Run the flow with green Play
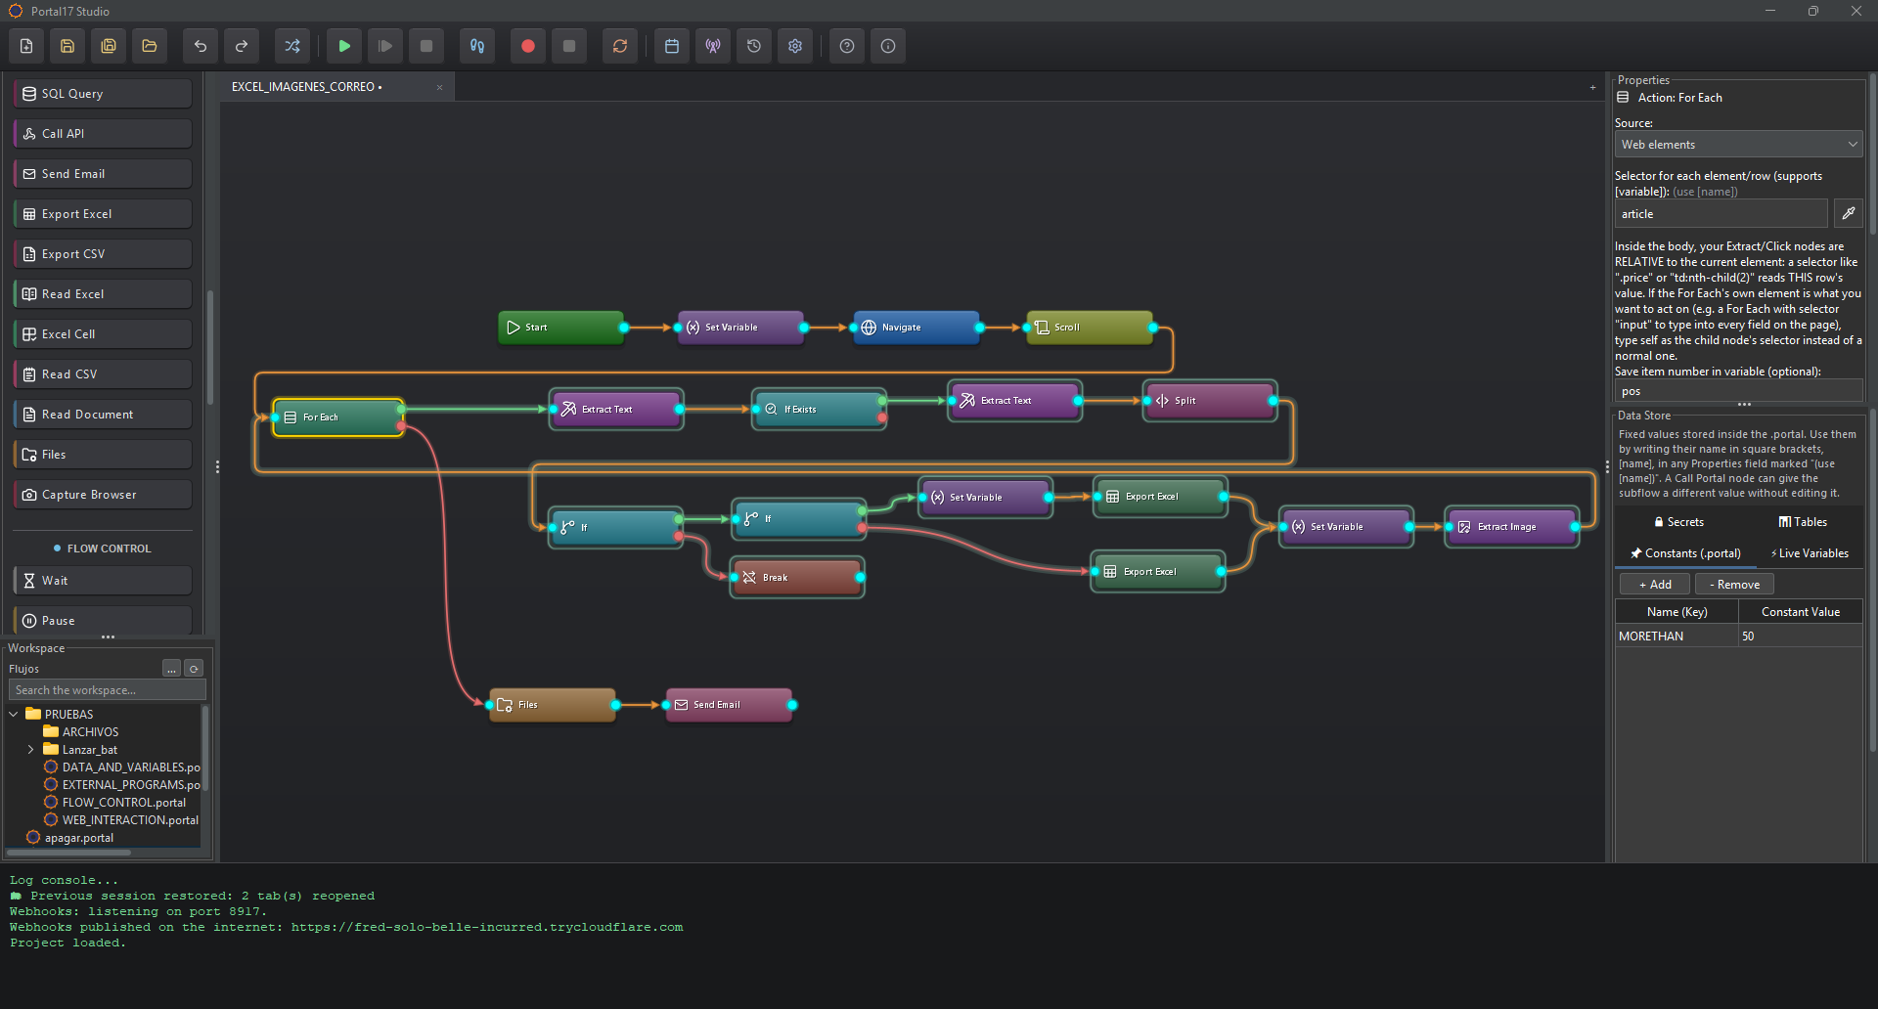This screenshot has height=1009, width=1878. [x=344, y=46]
